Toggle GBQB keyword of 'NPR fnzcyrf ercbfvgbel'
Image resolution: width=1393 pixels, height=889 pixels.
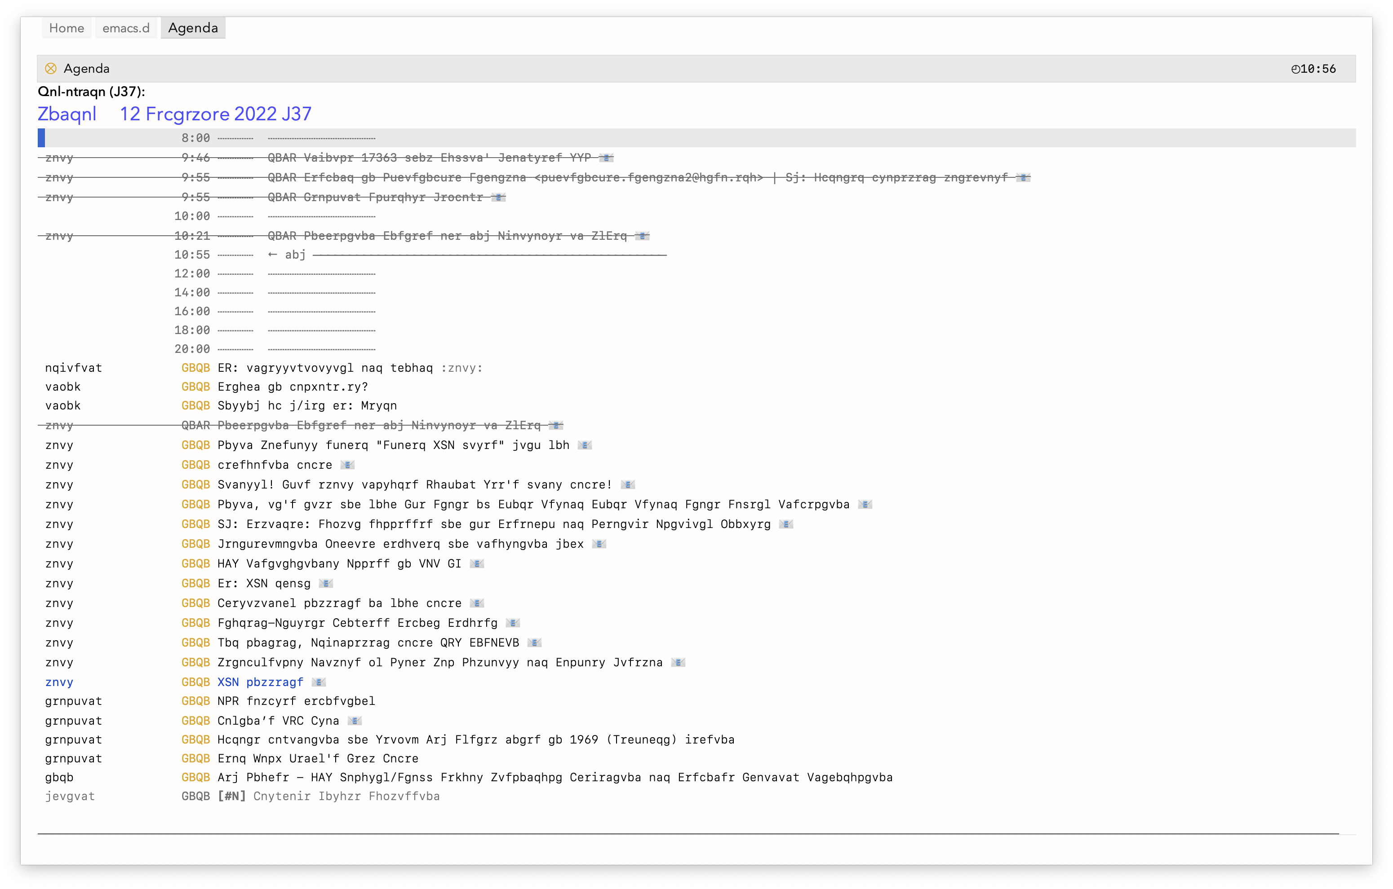click(x=195, y=702)
